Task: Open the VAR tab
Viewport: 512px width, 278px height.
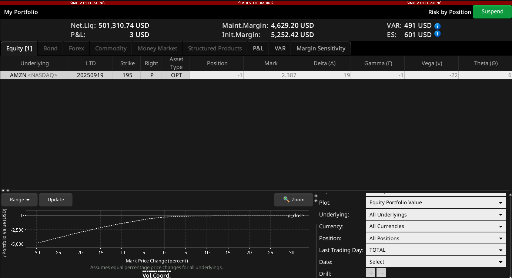Action: point(280,49)
